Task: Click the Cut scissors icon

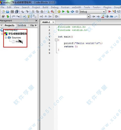Action: click(x=33, y=12)
